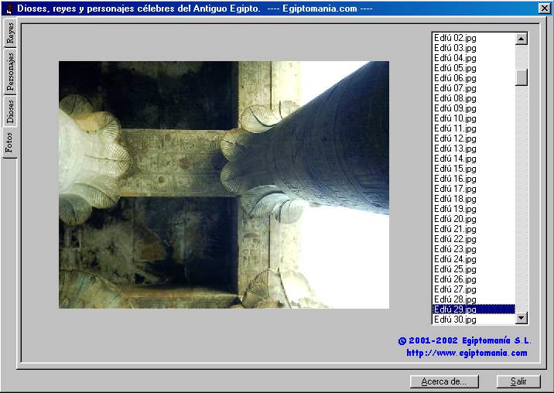Click the displayed Edfú column photo

click(x=224, y=184)
